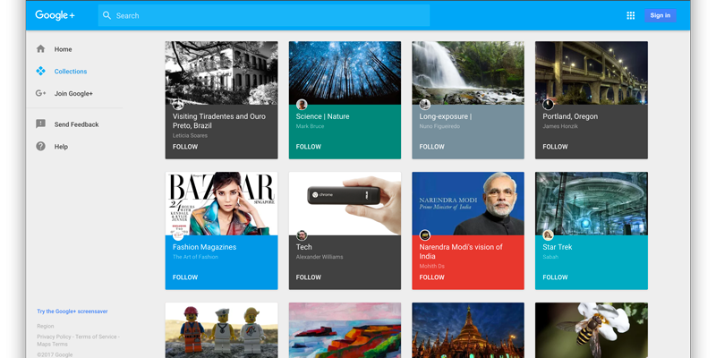716x358 pixels.
Task: Click Mark Bruce's avatar icon
Action: coord(302,105)
